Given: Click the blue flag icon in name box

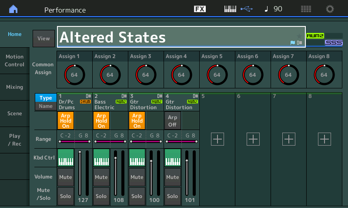Looking at the screenshot, I should [293, 43].
